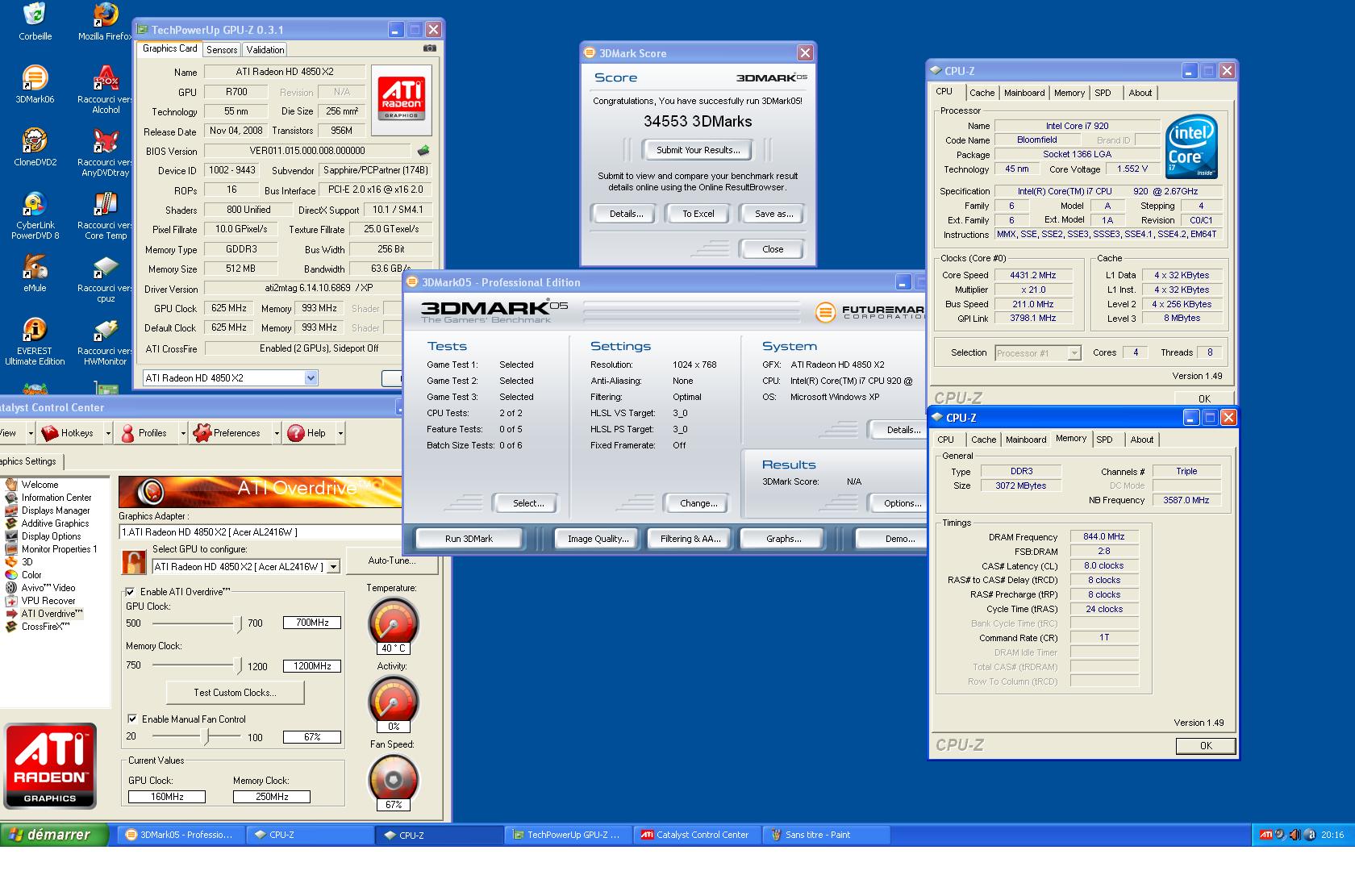The image size is (1355, 871).
Task: Click Image Quality button in 3DMark05
Action: pyautogui.click(x=598, y=539)
